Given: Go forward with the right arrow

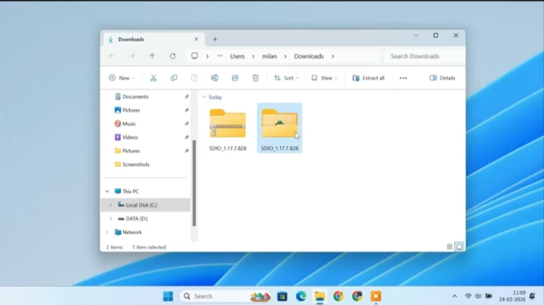Looking at the screenshot, I should (131, 56).
